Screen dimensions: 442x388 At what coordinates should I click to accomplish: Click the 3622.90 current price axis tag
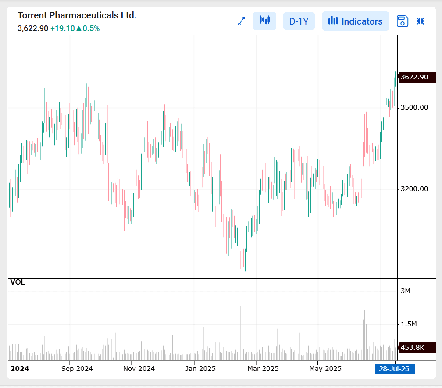point(417,77)
